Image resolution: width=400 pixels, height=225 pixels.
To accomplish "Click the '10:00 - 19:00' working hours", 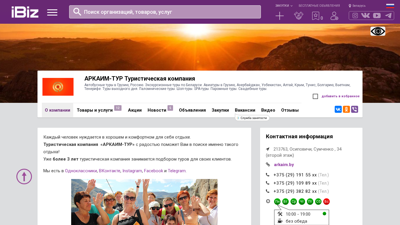I will 298,214.
